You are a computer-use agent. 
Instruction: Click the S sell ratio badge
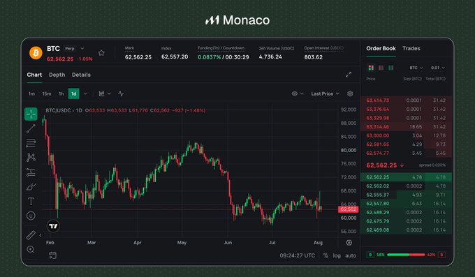click(x=441, y=255)
